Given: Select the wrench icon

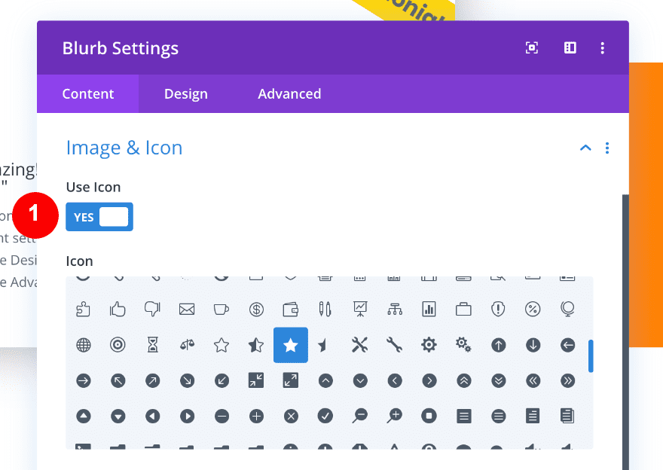Looking at the screenshot, I should [394, 344].
